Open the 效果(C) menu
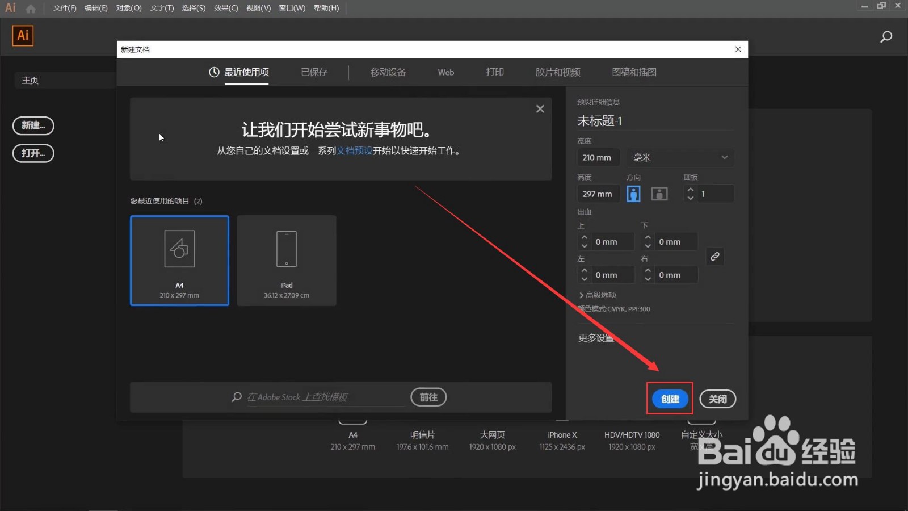The width and height of the screenshot is (908, 511). (x=225, y=8)
